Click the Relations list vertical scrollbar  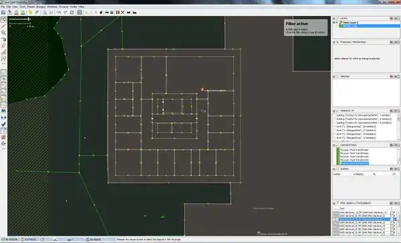click(x=398, y=127)
